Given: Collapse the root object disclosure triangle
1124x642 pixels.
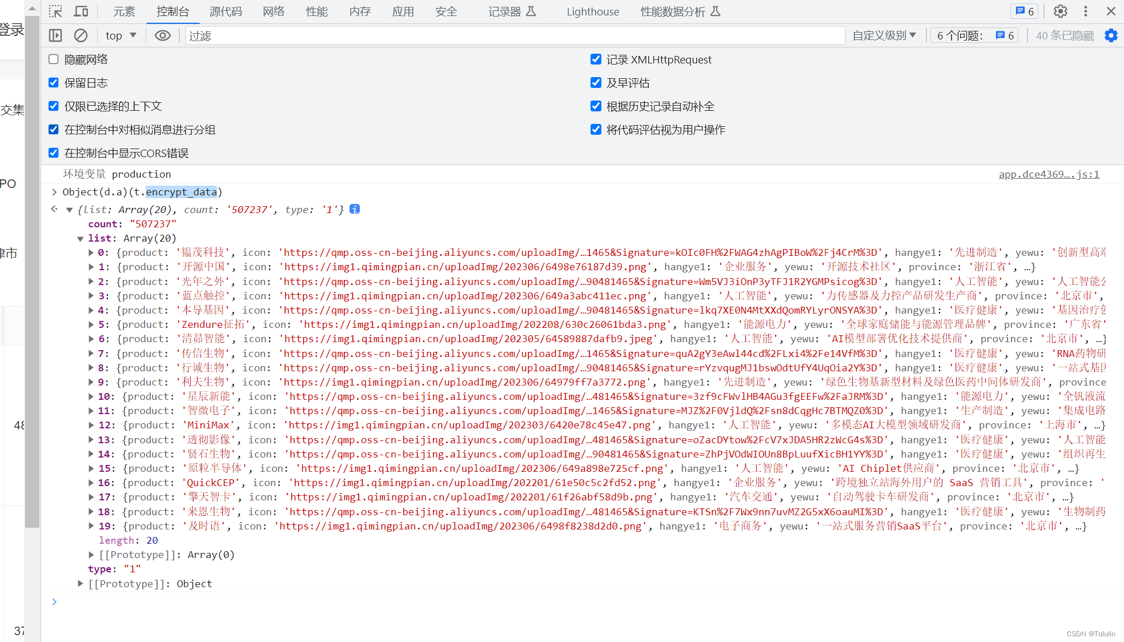Looking at the screenshot, I should (x=70, y=210).
